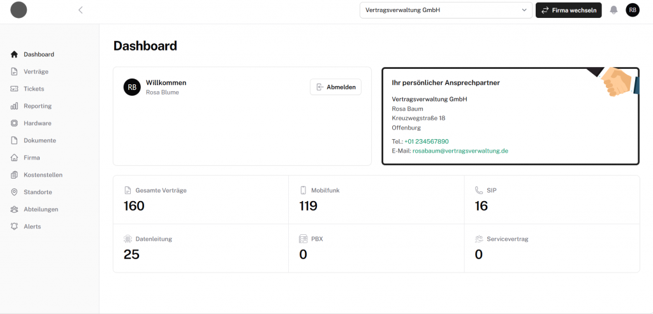653x314 pixels.
Task: Open the Vertragsverwaltung GmbH company dropdown
Action: (446, 10)
